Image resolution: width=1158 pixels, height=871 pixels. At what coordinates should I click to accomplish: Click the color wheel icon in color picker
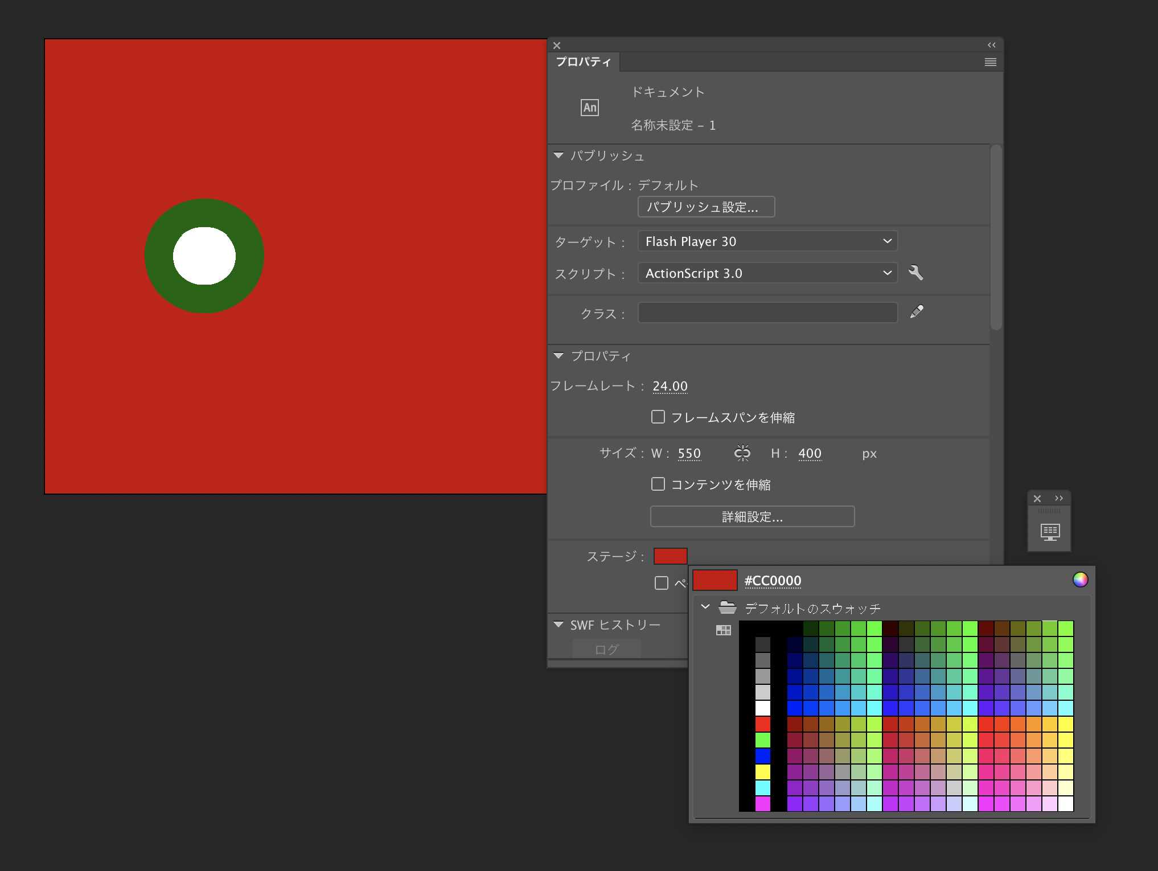pyautogui.click(x=1079, y=579)
